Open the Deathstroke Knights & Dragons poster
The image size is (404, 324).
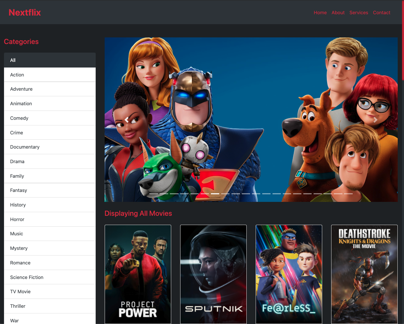364,274
